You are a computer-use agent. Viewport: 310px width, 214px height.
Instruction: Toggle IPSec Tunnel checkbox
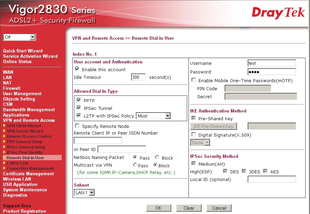click(x=79, y=108)
